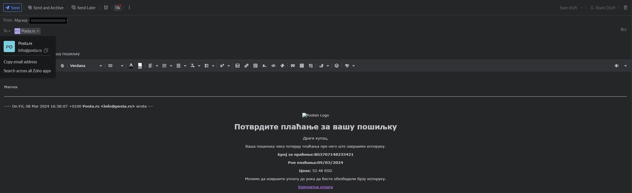
Task: Click the From address Marvox field
Action: [x=41, y=20]
